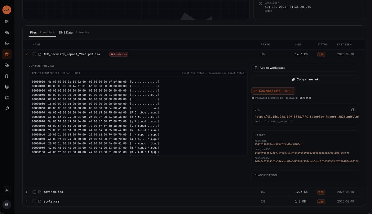Screen dimensions: 372x214
Task: Click the lock icon by password-protected zip note
Action: pos(253,98)
